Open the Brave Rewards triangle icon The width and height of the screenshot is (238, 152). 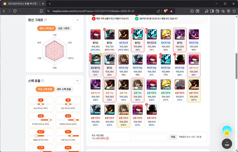(171, 11)
